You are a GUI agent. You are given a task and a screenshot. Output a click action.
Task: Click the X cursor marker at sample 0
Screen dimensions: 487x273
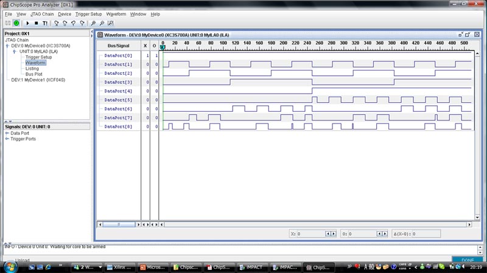click(163, 47)
